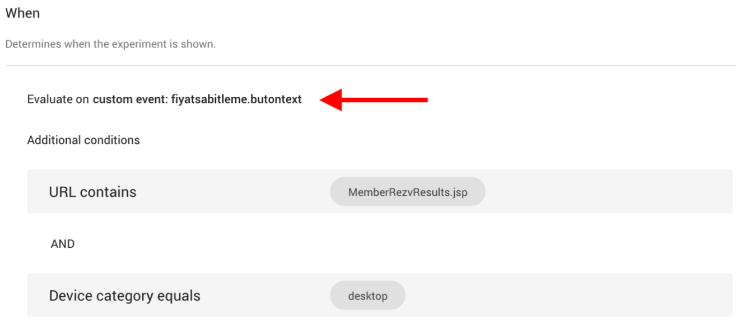736x321 pixels.
Task: Click the Device category equals label
Action: tap(124, 295)
